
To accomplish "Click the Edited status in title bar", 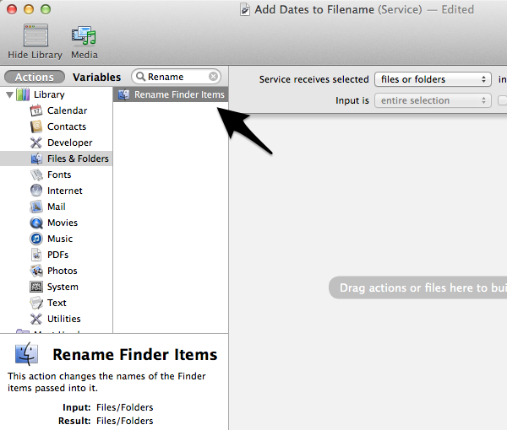I will (457, 9).
